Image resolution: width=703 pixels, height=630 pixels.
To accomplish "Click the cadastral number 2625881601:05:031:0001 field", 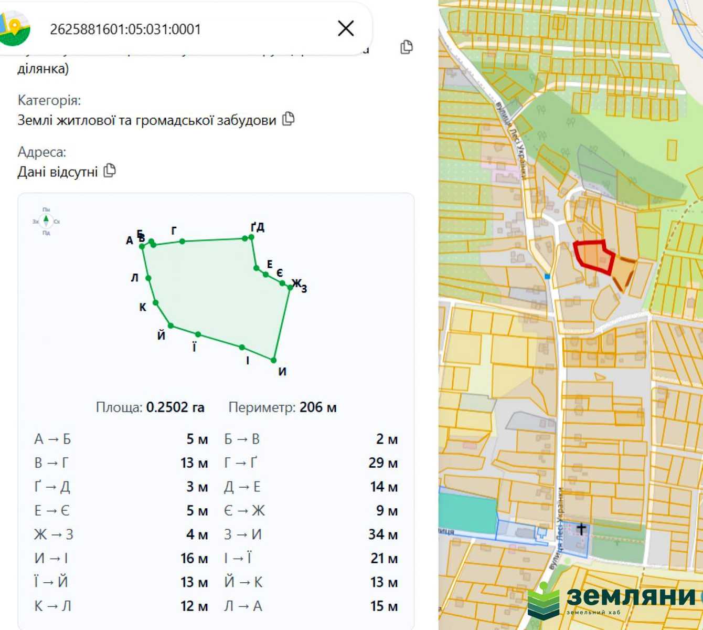I will (x=125, y=29).
